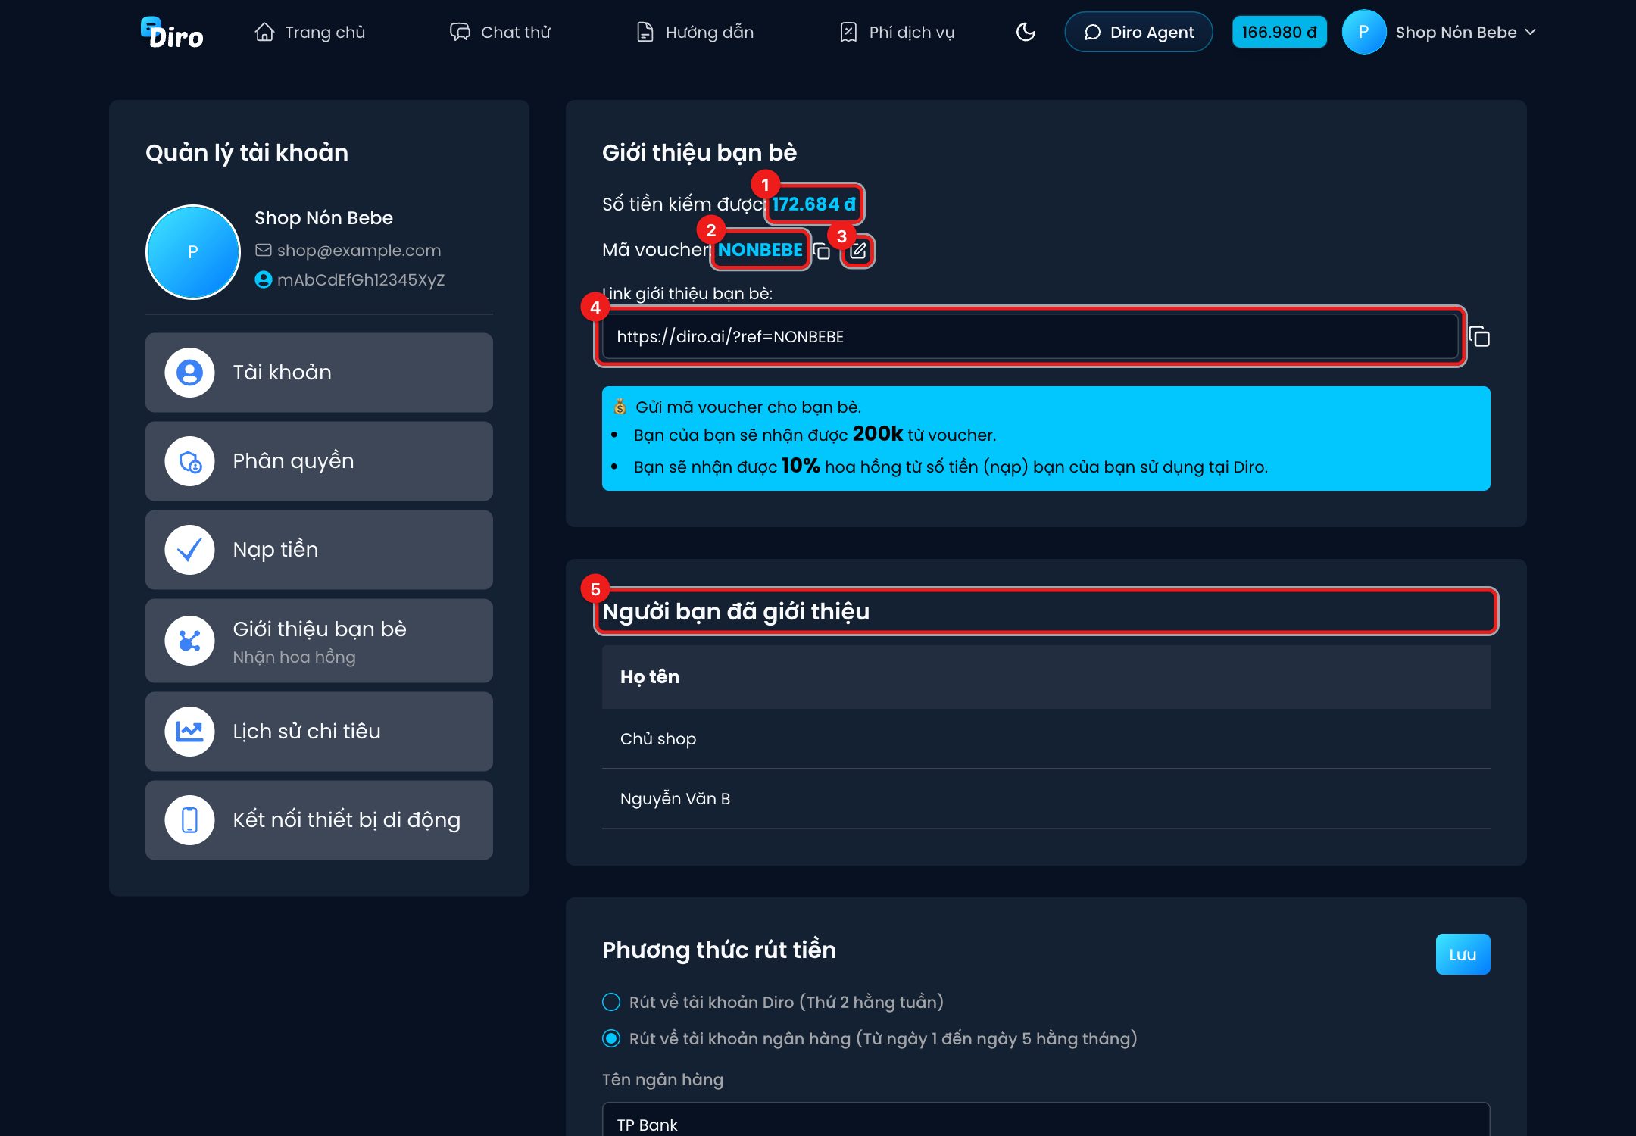Open Nạp tiền sidebar item
The width and height of the screenshot is (1636, 1136).
pyautogui.click(x=319, y=550)
